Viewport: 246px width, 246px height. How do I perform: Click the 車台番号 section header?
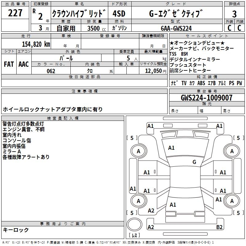(x=207, y=91)
